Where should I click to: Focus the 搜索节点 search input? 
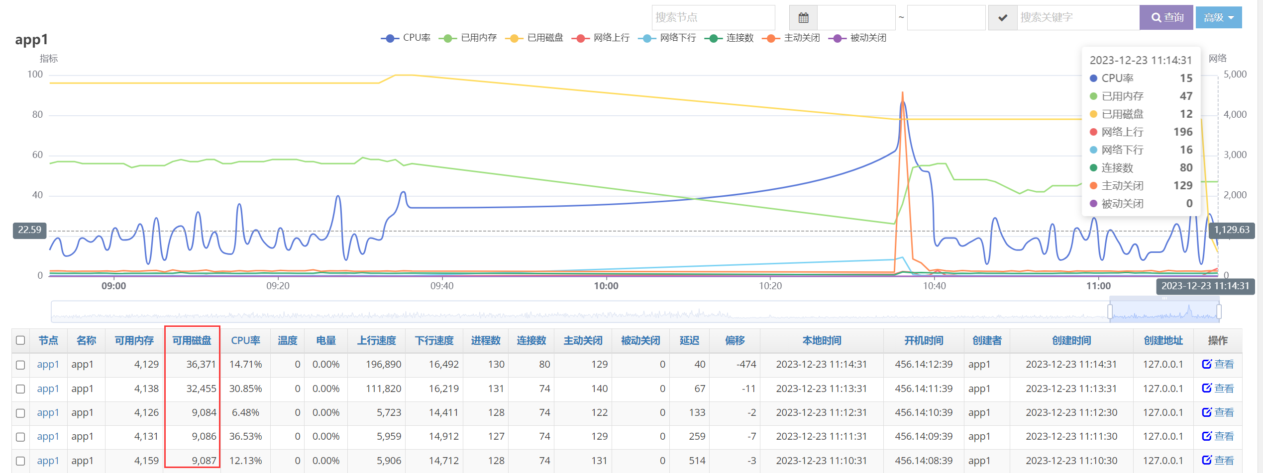(713, 18)
